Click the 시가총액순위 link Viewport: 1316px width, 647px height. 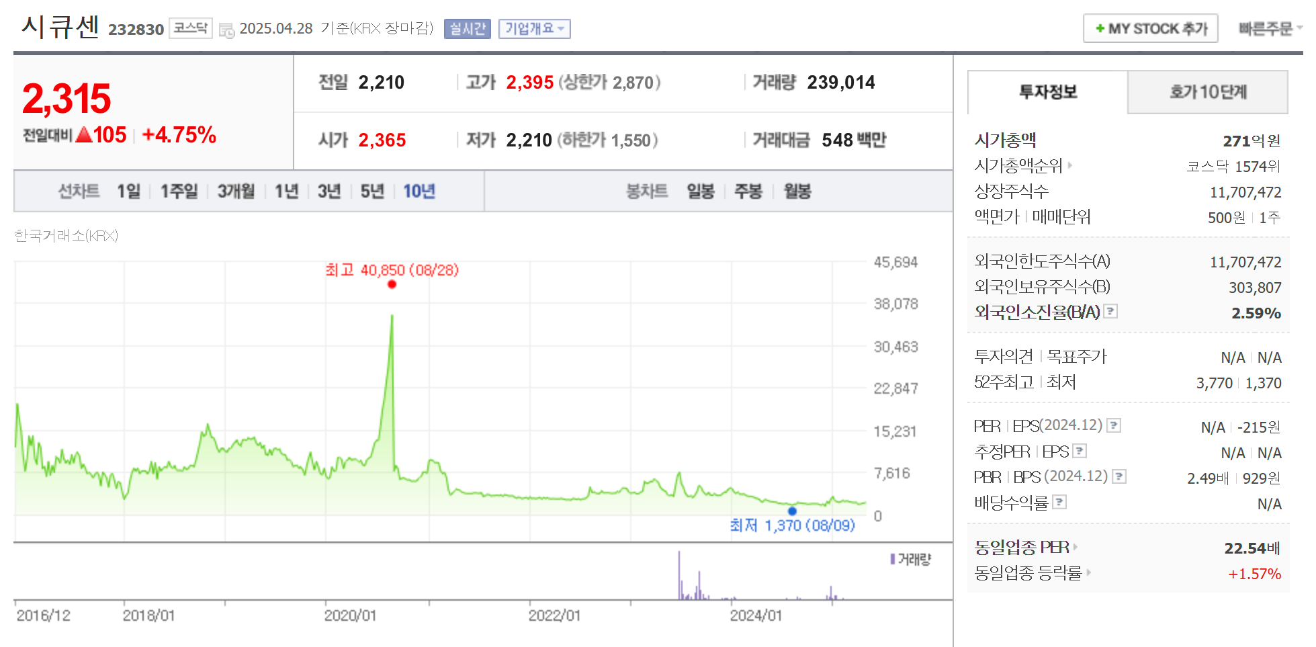[x=1018, y=165]
